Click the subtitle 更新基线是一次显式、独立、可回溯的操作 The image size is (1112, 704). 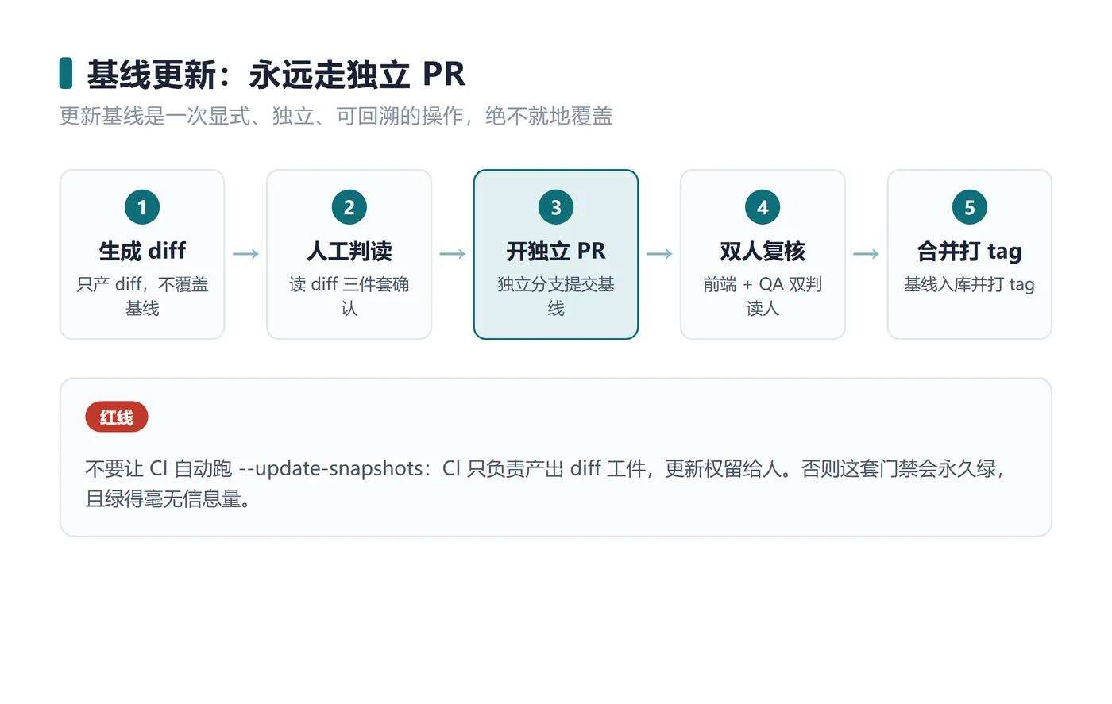click(261, 116)
